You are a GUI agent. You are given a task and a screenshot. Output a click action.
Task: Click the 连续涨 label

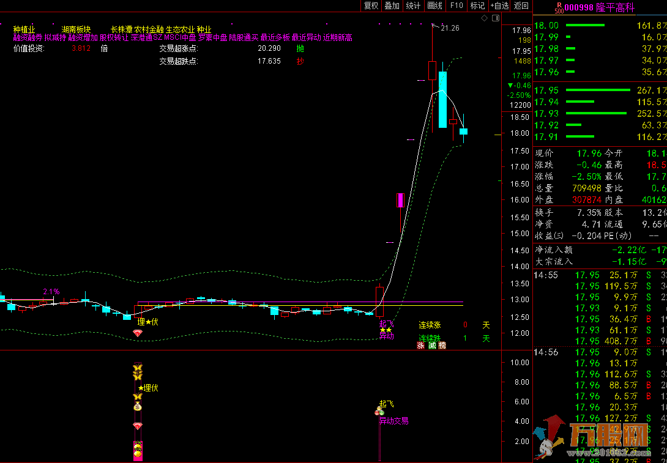pyautogui.click(x=430, y=325)
